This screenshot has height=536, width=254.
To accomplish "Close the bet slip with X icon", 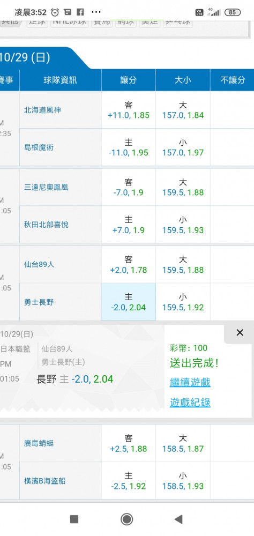I will point(240,333).
